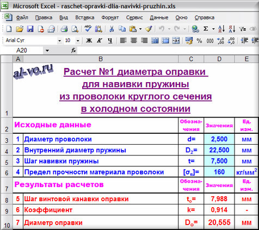Click the Redo arrow icon

click(x=177, y=29)
